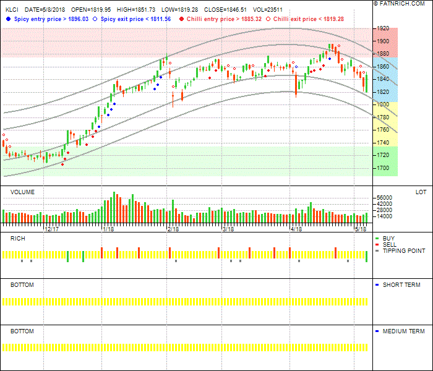Click the gray TIPPING POINT legend marker
This screenshot has height=371, width=433.
pyautogui.click(x=377, y=251)
